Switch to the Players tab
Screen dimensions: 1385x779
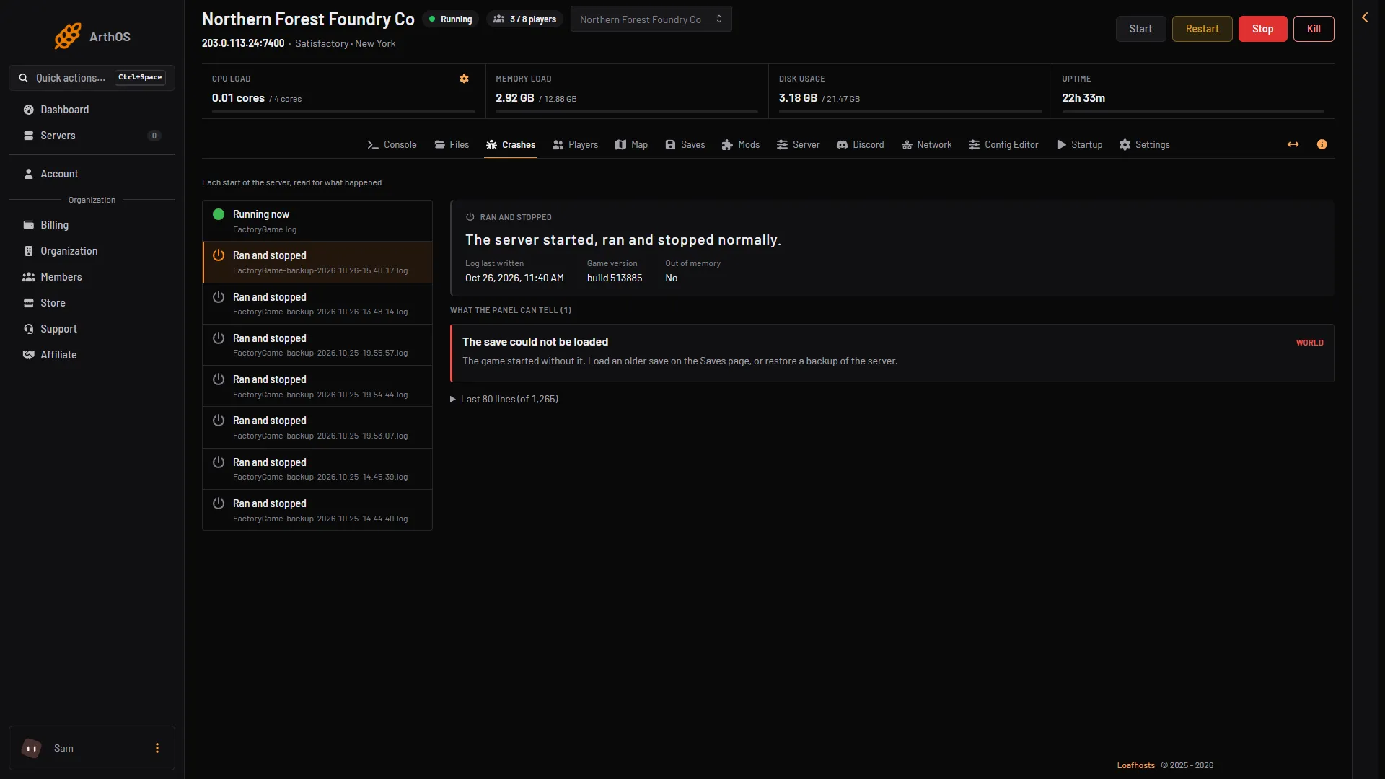[575, 145]
